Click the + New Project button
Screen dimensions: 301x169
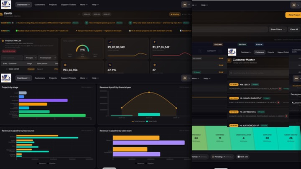click(x=293, y=15)
